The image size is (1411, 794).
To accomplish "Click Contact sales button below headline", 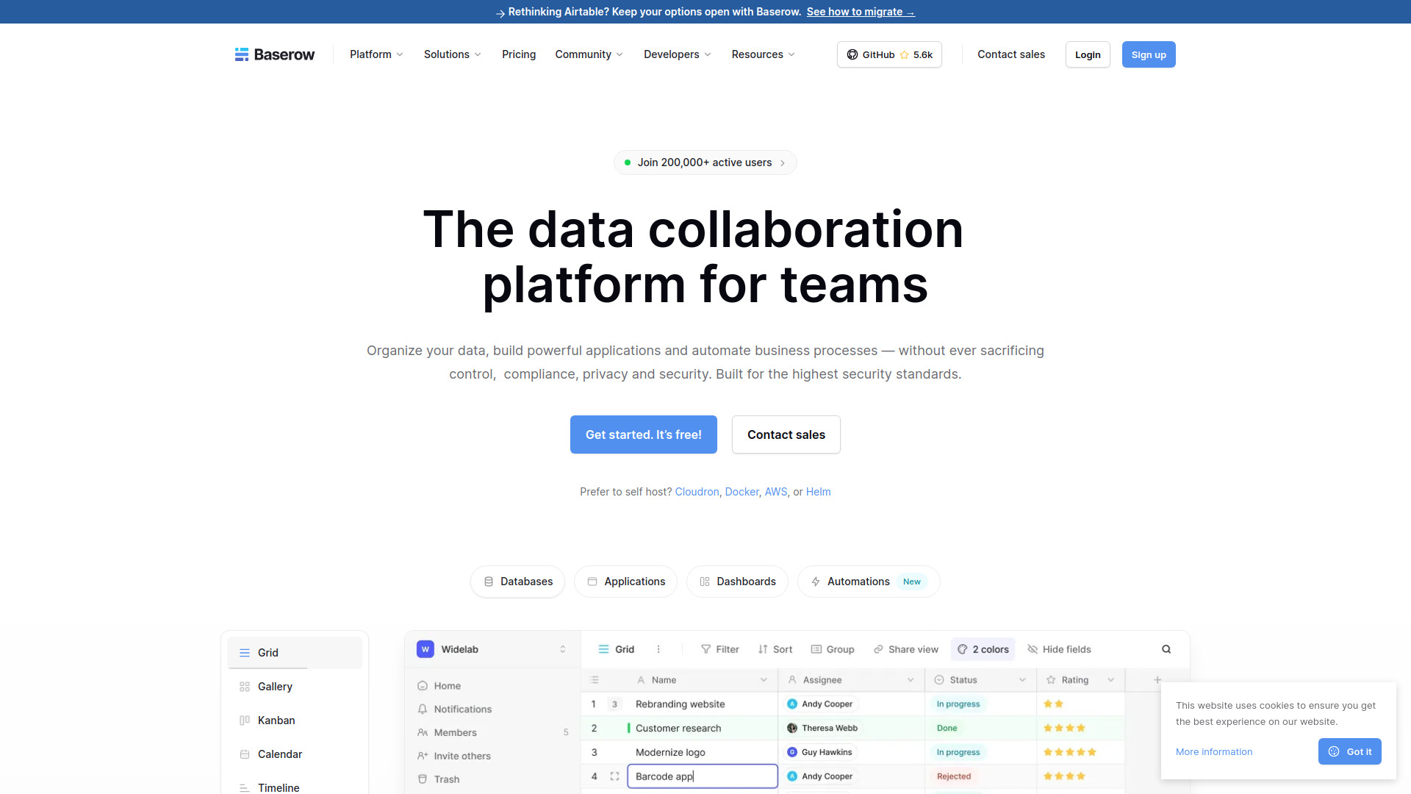I will coord(786,434).
